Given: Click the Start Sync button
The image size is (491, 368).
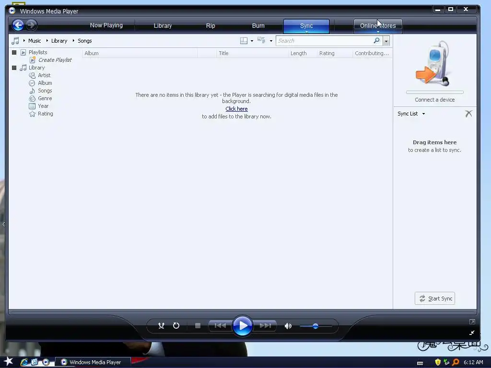Looking at the screenshot, I should pos(434,299).
